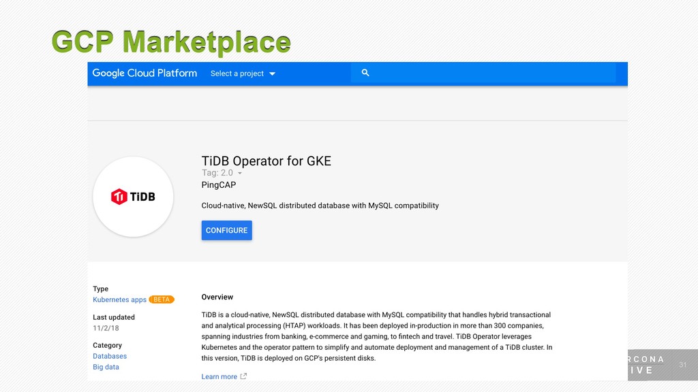Open the Learn more link

coord(219,376)
